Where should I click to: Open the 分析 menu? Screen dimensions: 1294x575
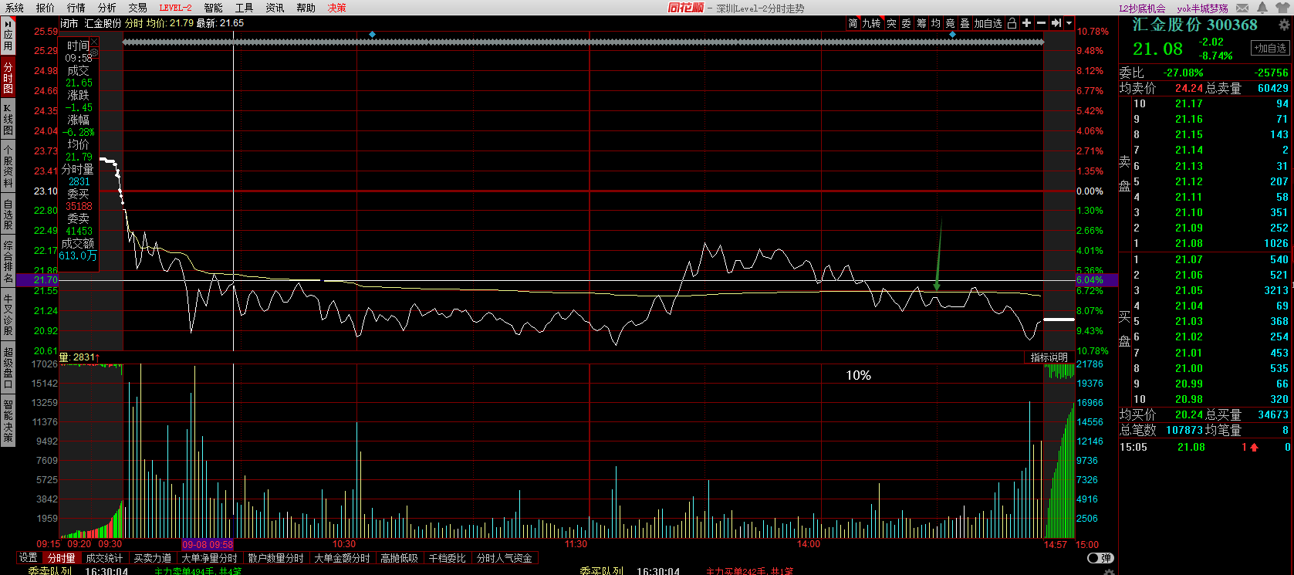pyautogui.click(x=106, y=8)
